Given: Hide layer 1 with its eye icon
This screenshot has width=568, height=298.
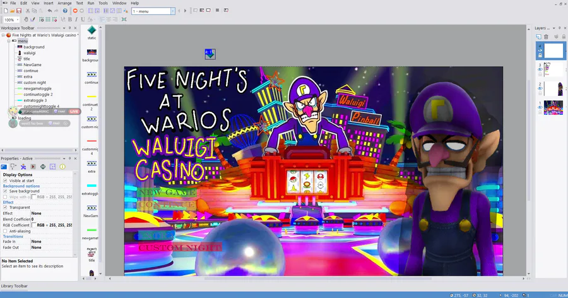Looking at the screenshot, I should click(x=540, y=107).
